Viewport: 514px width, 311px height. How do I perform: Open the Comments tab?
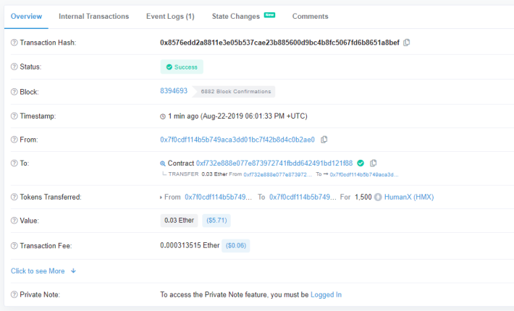tap(310, 17)
